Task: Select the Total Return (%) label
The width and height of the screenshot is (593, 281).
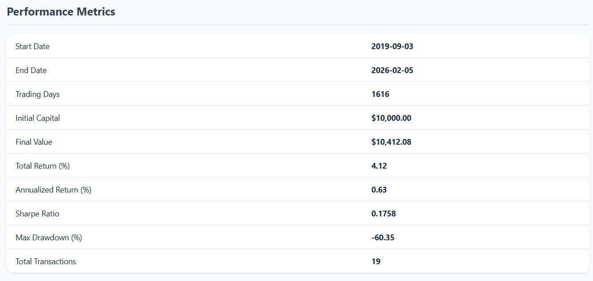Action: (x=43, y=166)
